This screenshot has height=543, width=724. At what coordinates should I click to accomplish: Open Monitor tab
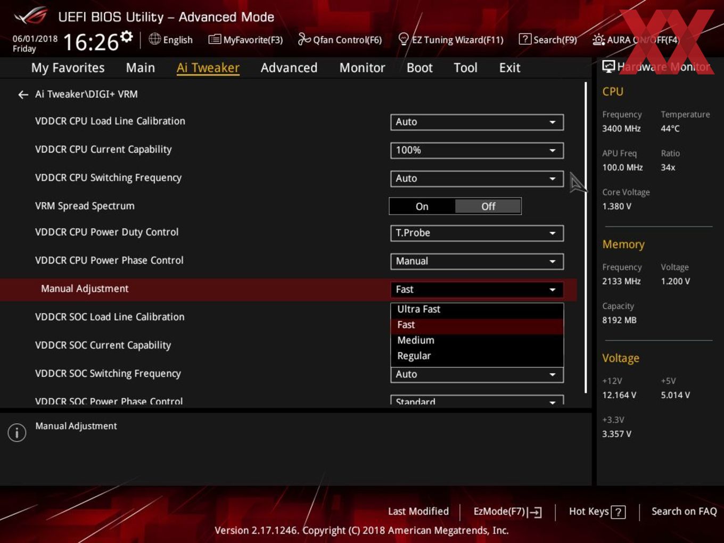(x=362, y=68)
